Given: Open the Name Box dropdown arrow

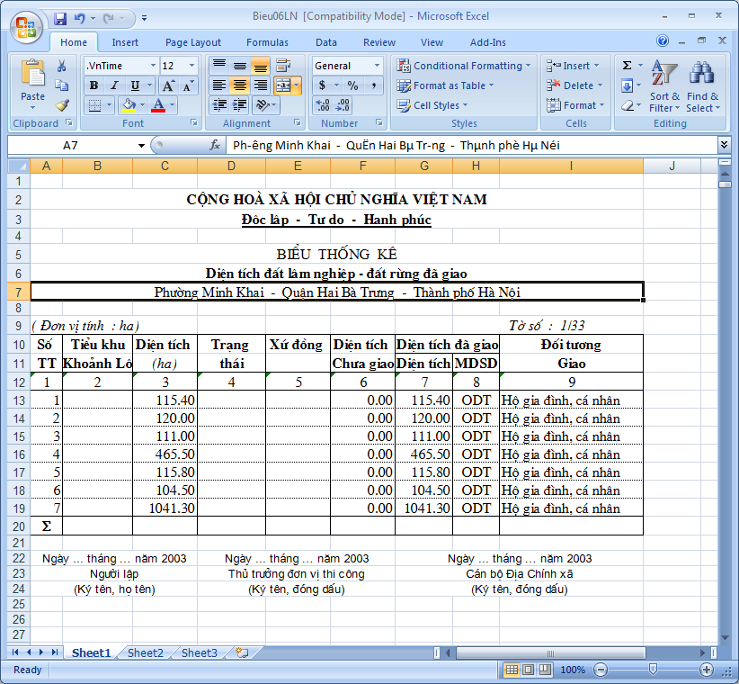Looking at the screenshot, I should click(141, 145).
